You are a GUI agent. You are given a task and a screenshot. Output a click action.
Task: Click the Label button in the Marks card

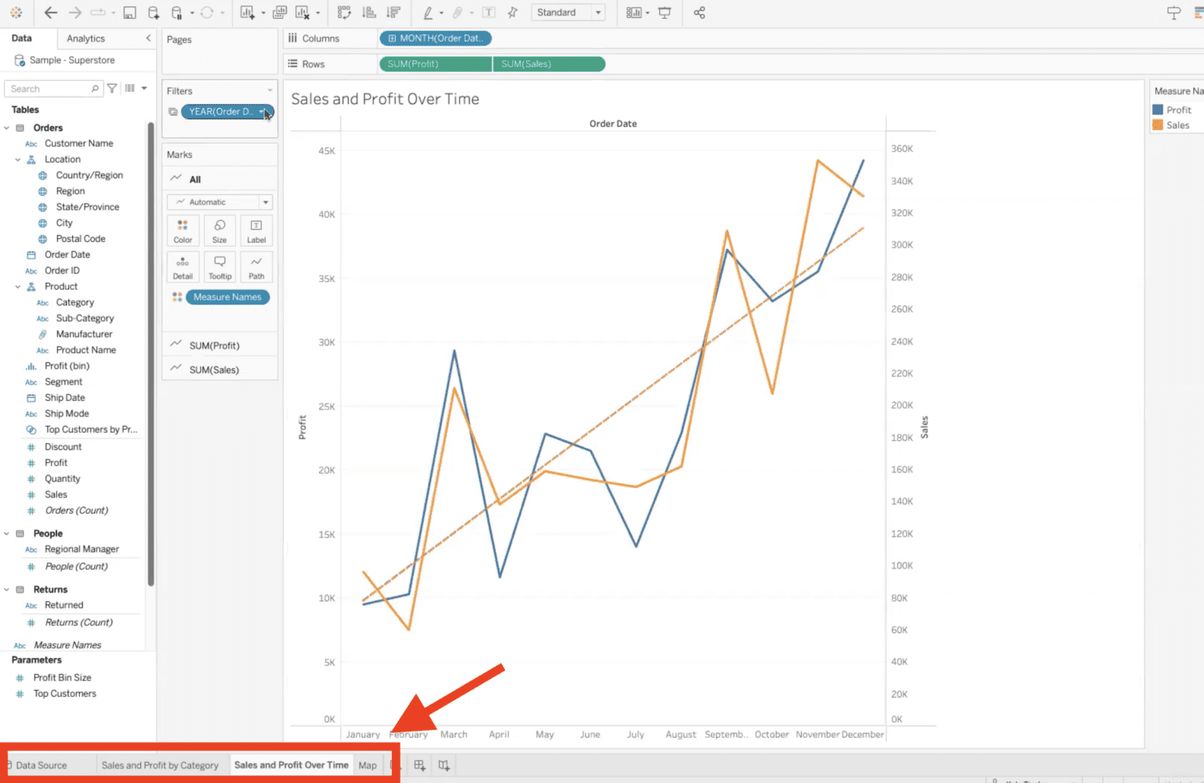click(256, 230)
